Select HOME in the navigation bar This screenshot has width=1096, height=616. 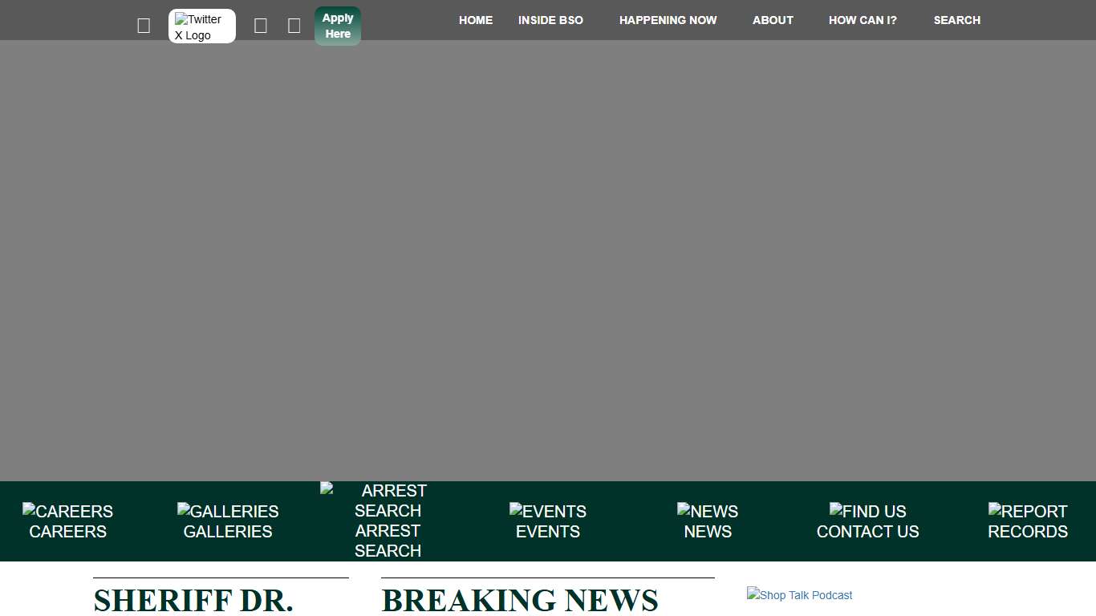(x=476, y=20)
